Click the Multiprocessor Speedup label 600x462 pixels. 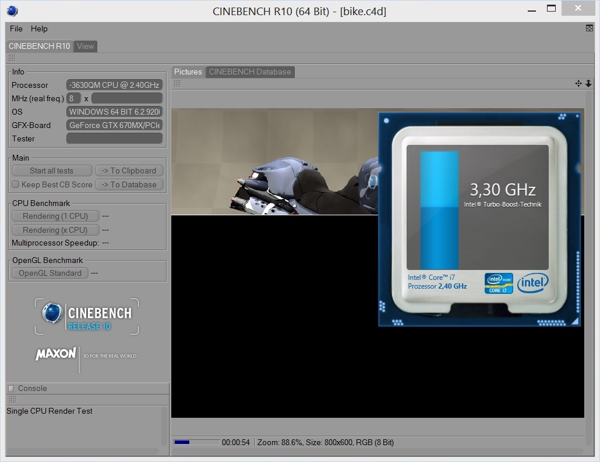tap(55, 243)
